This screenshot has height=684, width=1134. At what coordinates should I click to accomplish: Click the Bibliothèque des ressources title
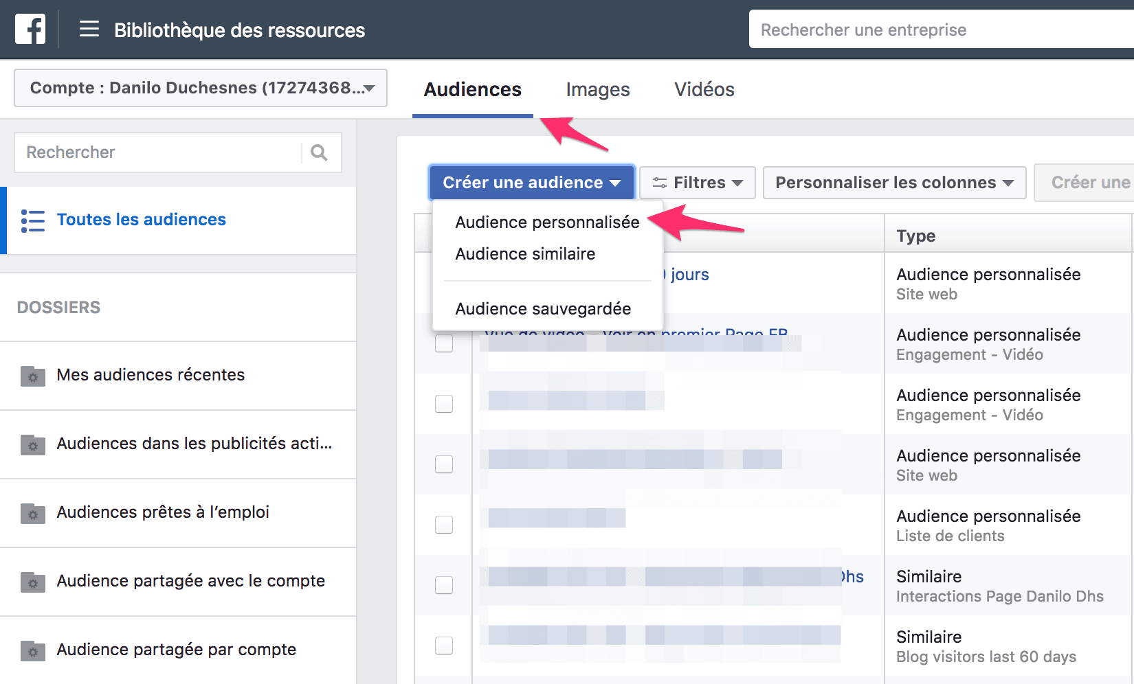click(239, 30)
